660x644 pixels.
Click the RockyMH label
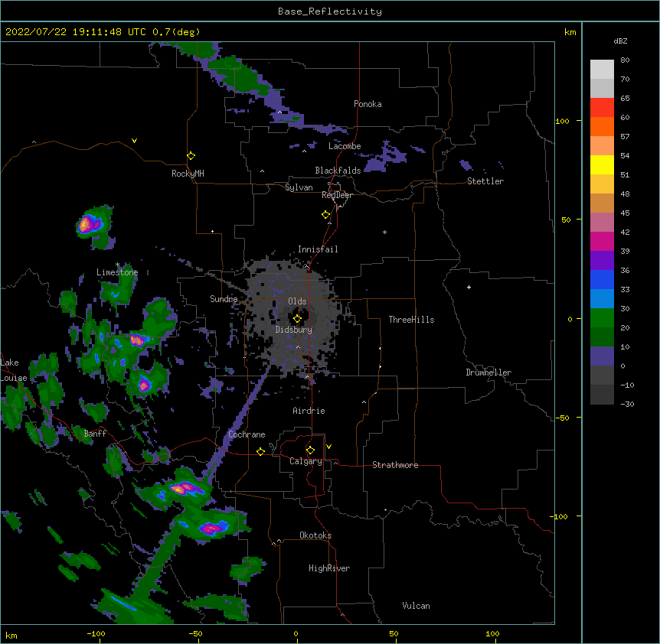pos(188,174)
